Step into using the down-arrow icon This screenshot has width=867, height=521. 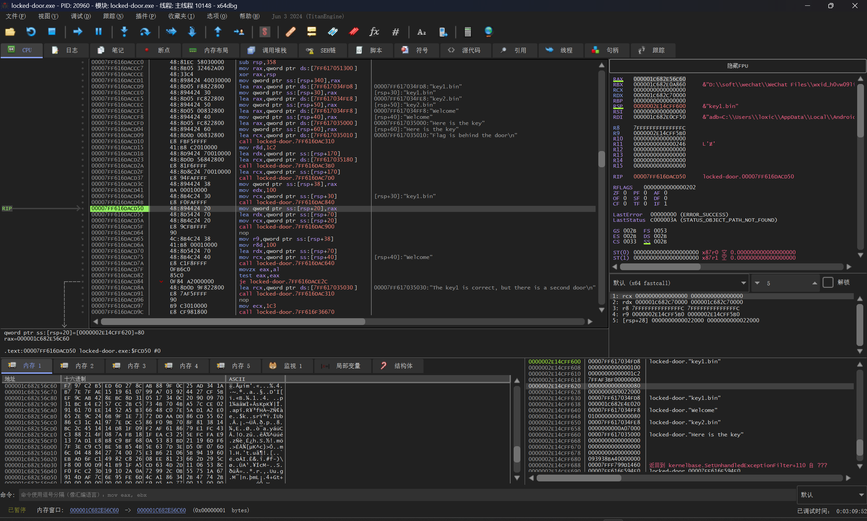124,32
